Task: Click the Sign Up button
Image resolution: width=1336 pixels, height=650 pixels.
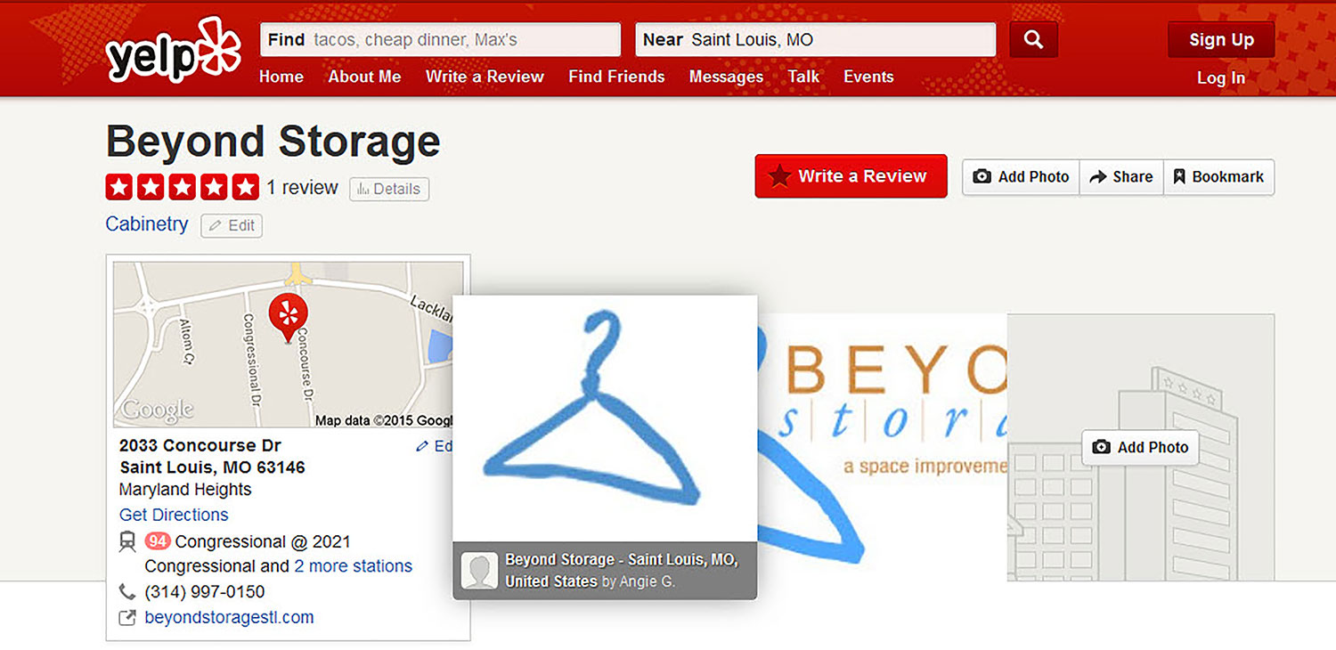Action: [1221, 39]
